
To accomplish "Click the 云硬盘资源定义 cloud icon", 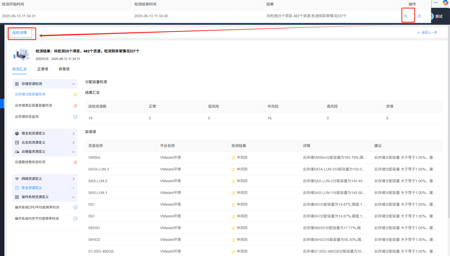I will pyautogui.click(x=17, y=152).
